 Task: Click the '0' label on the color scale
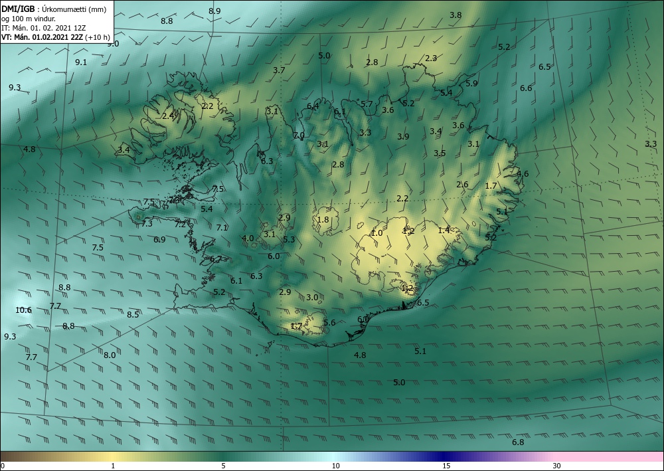(x=3, y=466)
